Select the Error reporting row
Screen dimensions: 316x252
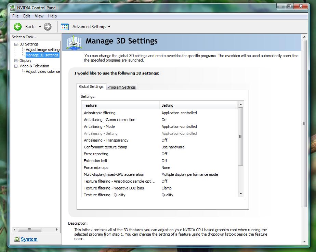pyautogui.click(x=160, y=154)
